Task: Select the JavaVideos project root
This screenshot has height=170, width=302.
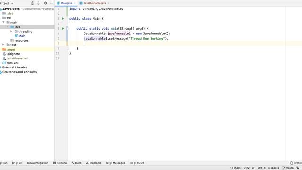Action: pyautogui.click(x=11, y=9)
